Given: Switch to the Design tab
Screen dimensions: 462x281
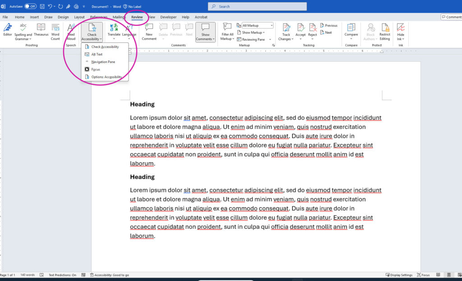Looking at the screenshot, I should coord(63,17).
